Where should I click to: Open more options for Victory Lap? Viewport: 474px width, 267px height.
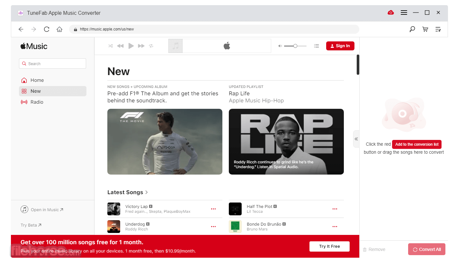click(x=213, y=209)
